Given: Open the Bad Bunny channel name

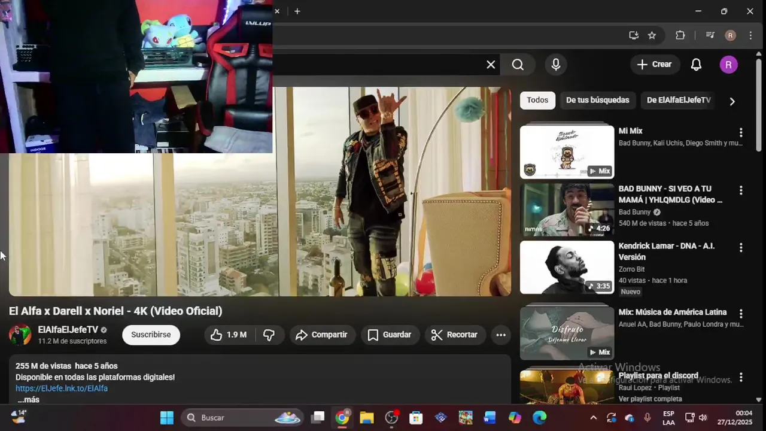Looking at the screenshot, I should (634, 212).
